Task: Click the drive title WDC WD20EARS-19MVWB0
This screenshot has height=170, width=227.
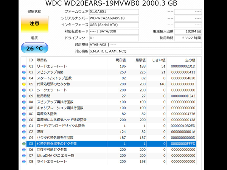Action: click(92, 3)
